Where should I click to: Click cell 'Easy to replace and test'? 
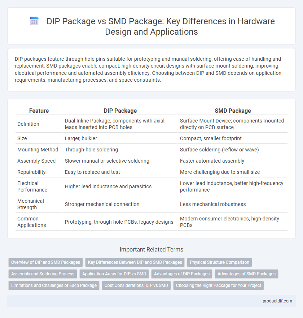(92, 172)
